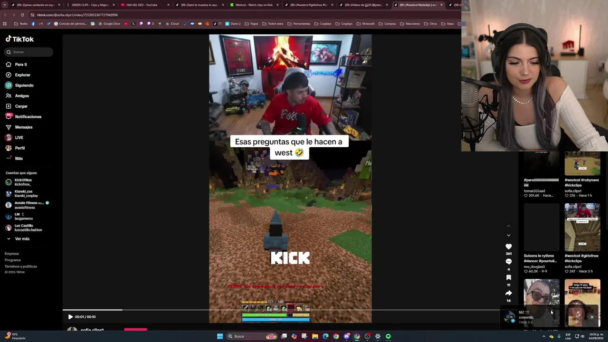
Task: Open the Herramientas bookmarks folder
Action: pos(299,24)
